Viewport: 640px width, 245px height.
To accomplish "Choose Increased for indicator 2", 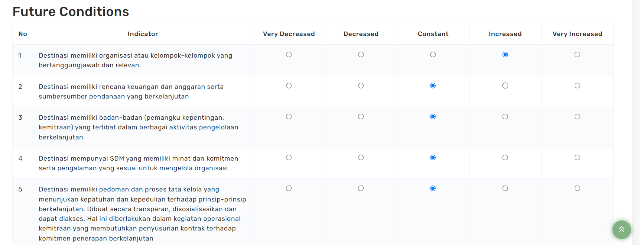I will point(505,86).
